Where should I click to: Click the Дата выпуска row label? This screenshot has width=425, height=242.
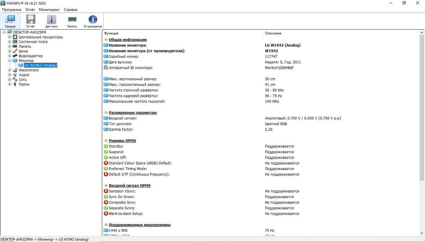pos(120,62)
